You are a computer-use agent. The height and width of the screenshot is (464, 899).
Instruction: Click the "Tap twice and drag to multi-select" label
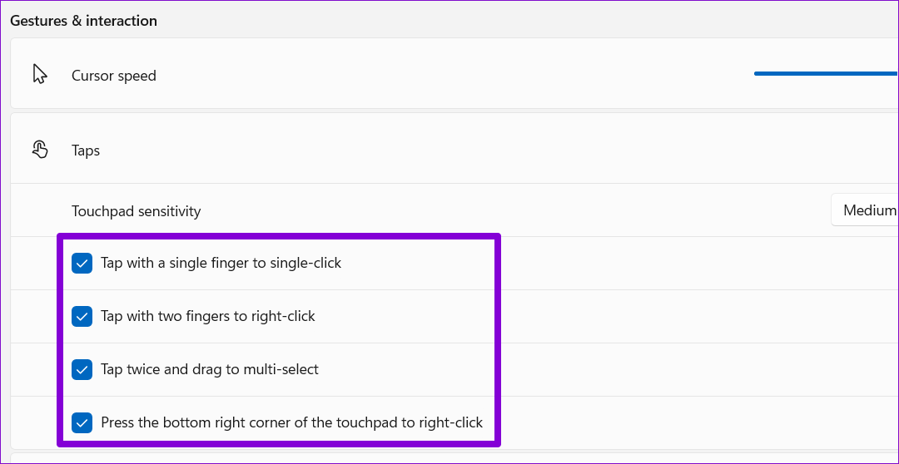point(210,369)
